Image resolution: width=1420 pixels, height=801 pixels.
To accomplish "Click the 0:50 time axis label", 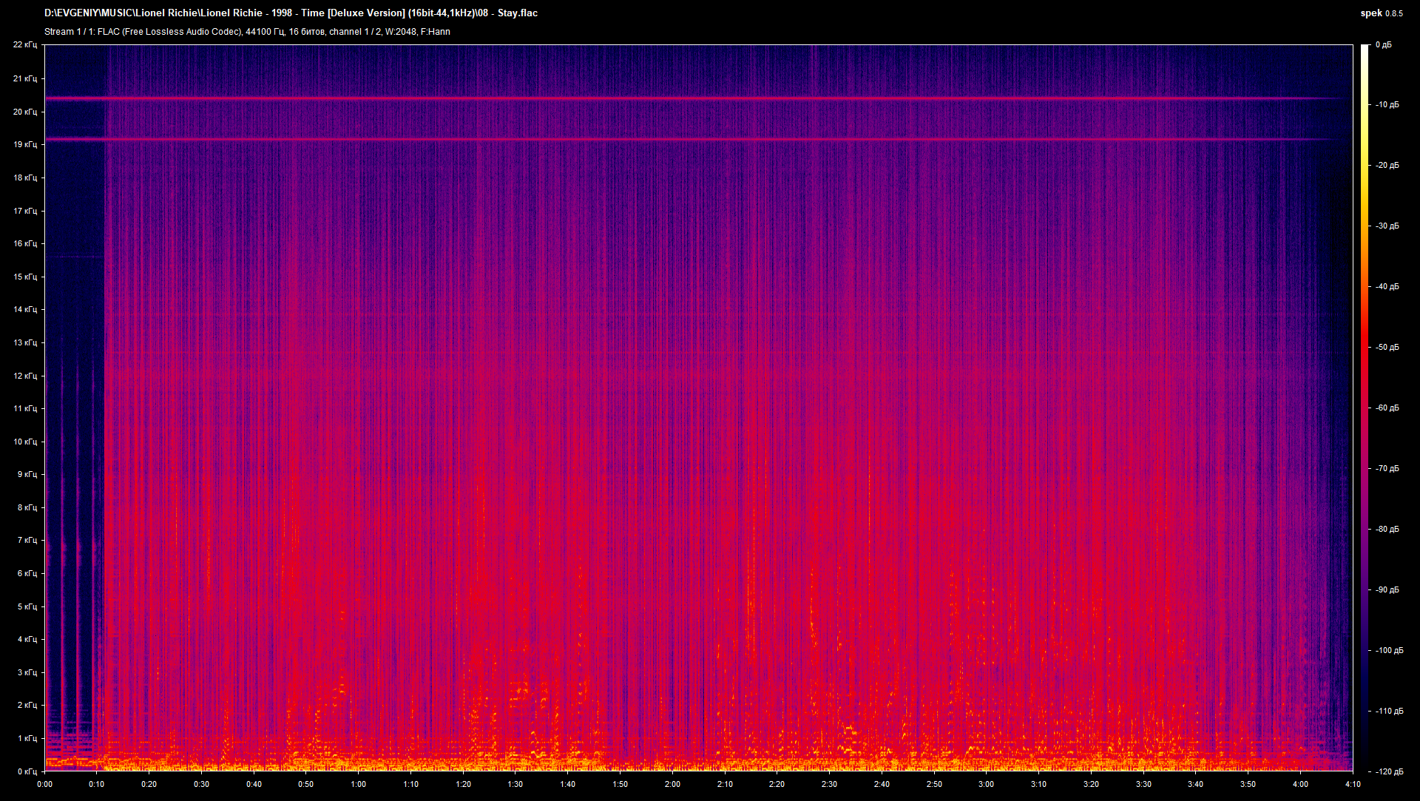I will point(306,784).
